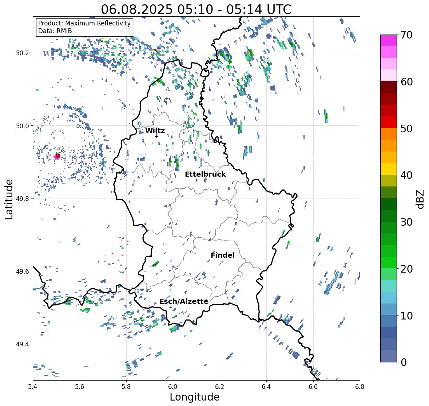Click the Longitude axis label
Viewport: 429px width, 406px height.
[195, 397]
